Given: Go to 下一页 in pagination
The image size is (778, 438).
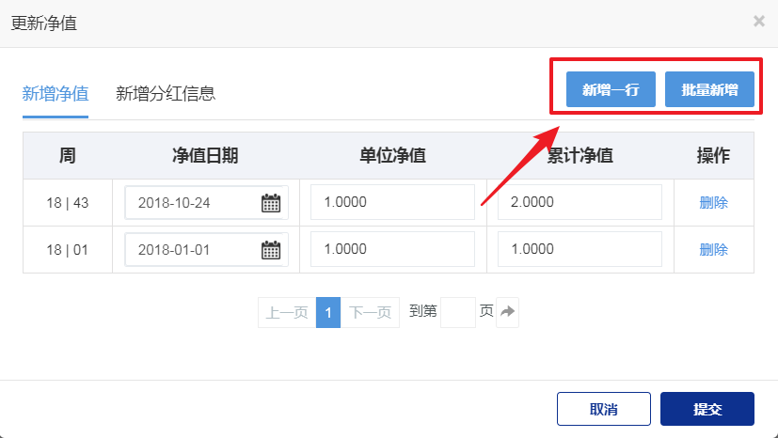Looking at the screenshot, I should [370, 313].
